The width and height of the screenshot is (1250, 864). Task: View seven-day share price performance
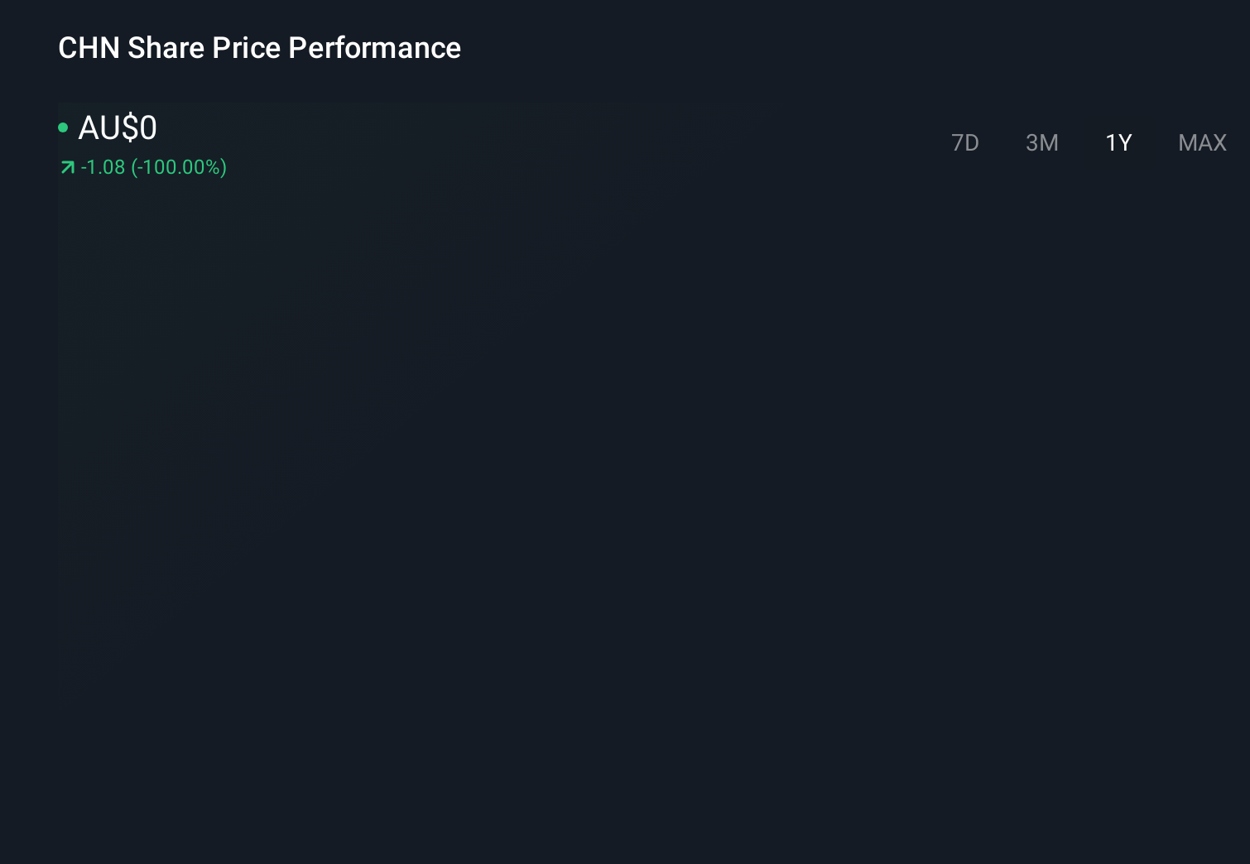coord(964,143)
